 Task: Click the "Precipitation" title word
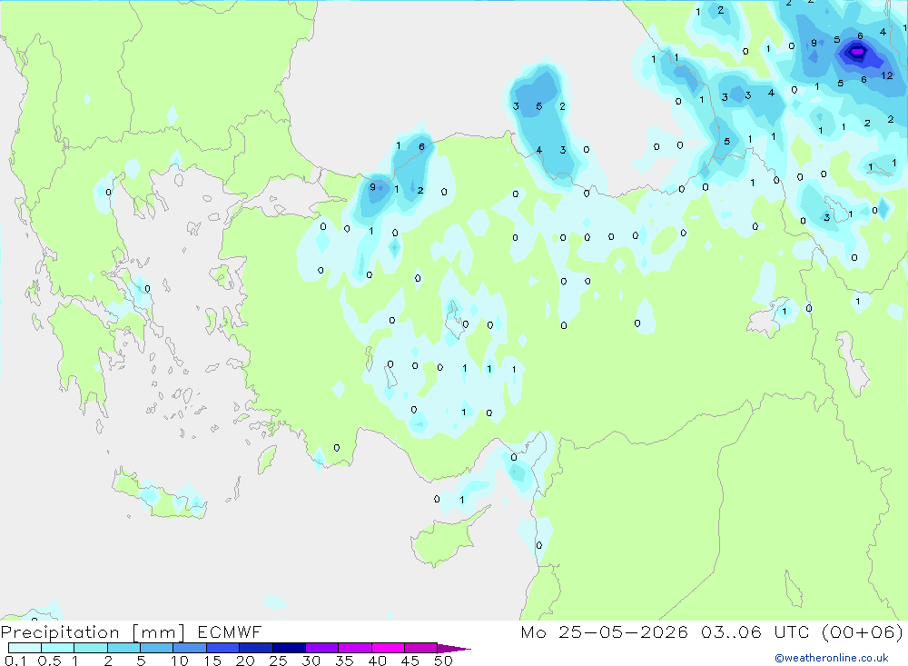60,632
